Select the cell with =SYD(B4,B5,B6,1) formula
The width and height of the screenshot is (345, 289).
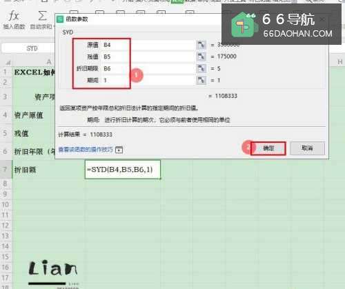(123, 170)
